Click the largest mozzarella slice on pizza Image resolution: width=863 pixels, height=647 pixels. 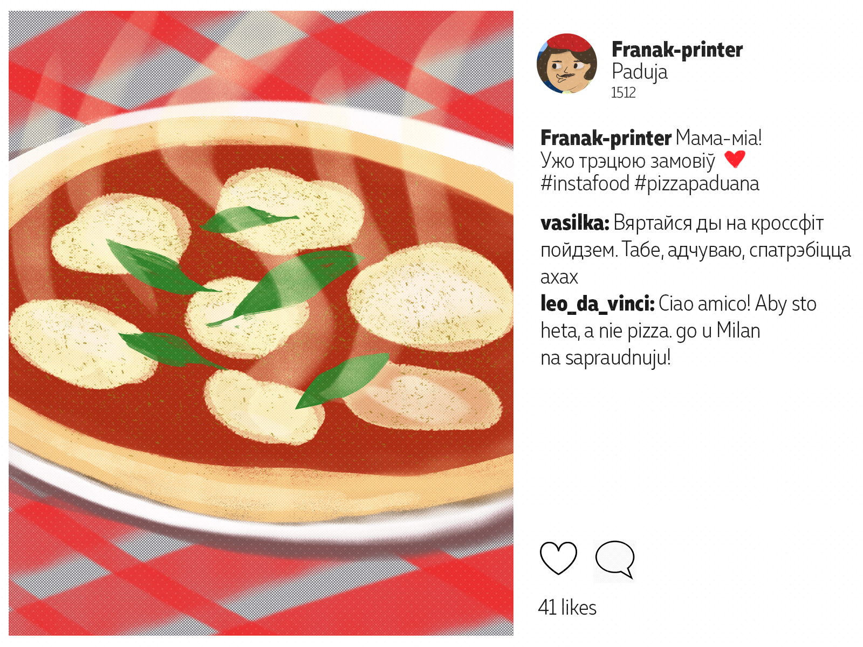tap(430, 297)
